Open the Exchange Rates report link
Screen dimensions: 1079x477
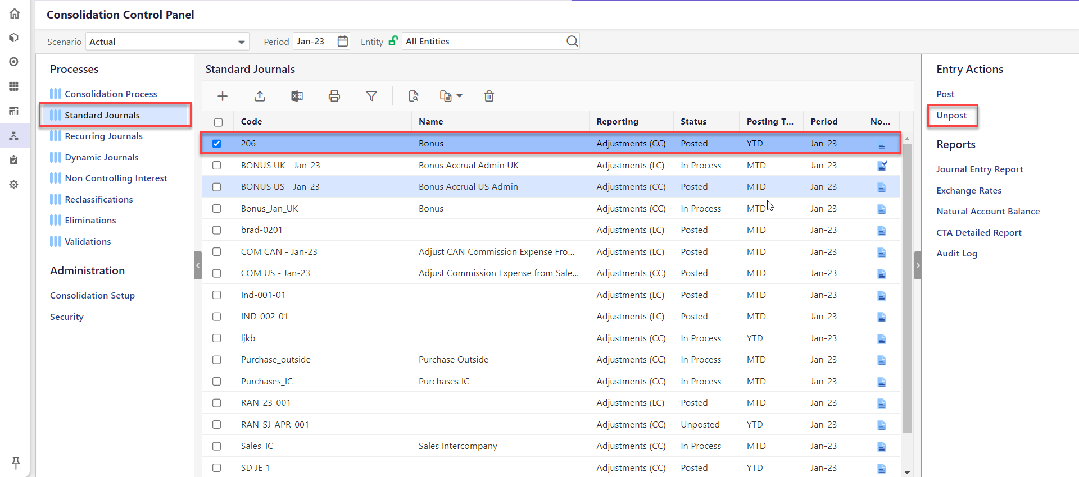[x=969, y=190]
